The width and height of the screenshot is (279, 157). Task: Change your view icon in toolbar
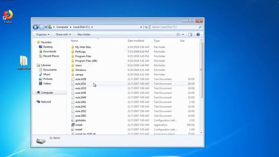tap(178, 34)
